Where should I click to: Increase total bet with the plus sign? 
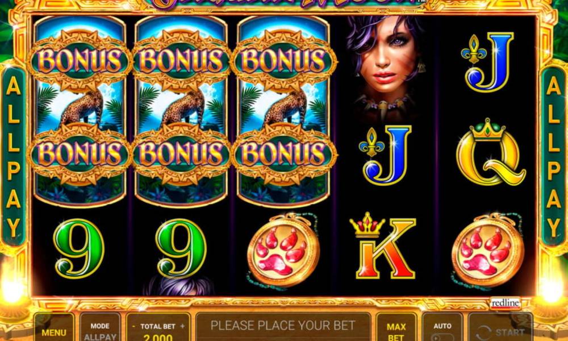click(182, 326)
